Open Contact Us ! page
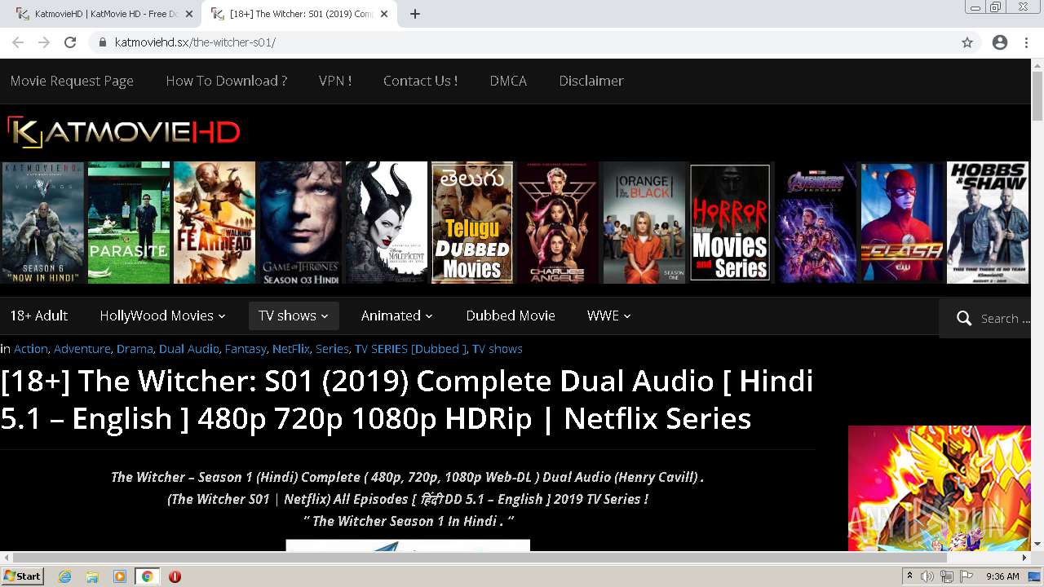1044x587 pixels. coord(420,81)
